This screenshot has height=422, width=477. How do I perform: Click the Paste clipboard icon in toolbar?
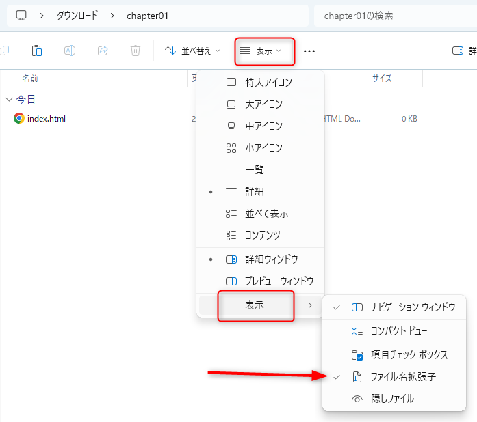38,51
